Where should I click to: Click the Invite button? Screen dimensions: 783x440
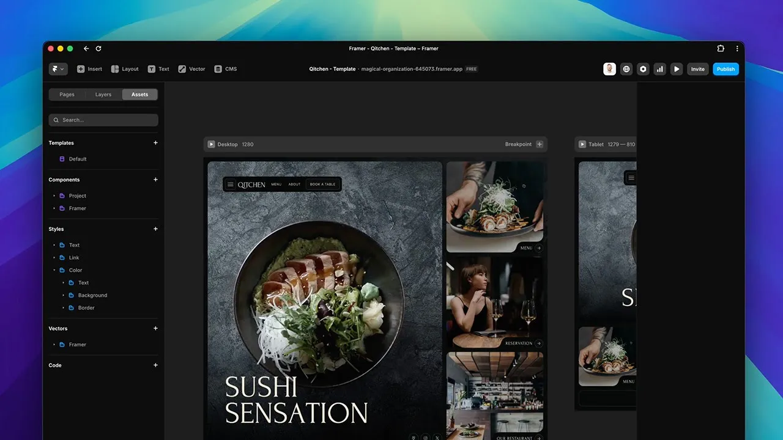click(698, 69)
